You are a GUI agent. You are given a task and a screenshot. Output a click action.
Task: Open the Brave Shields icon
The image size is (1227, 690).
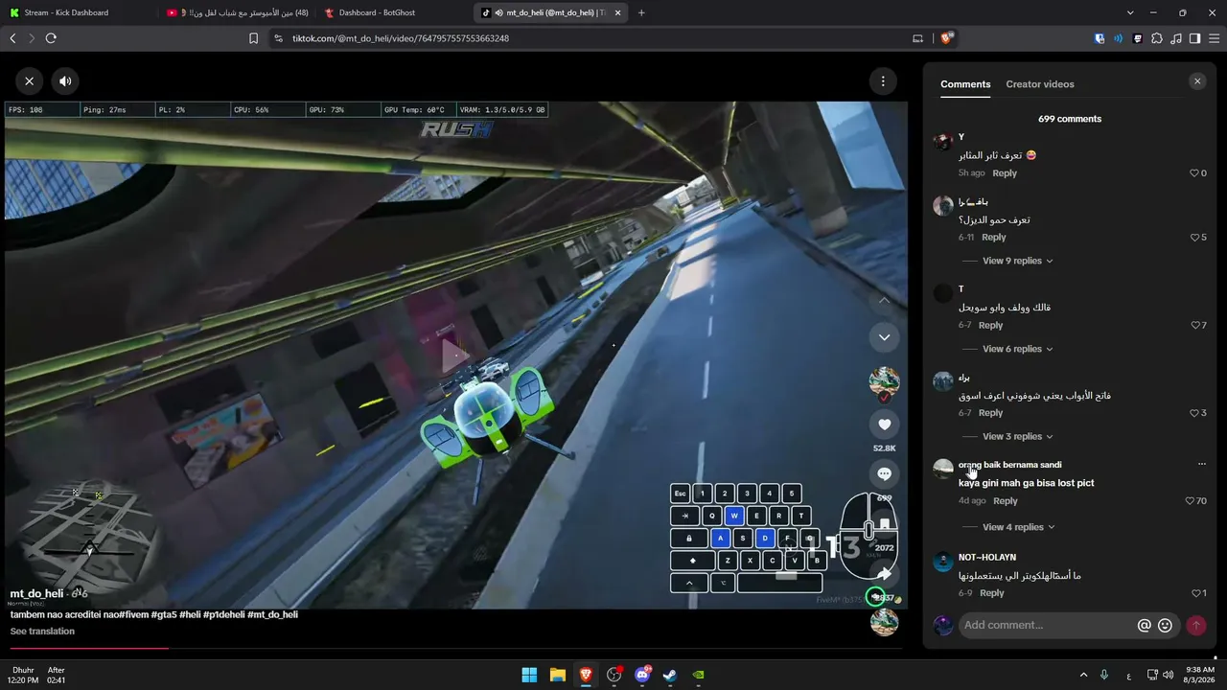(x=946, y=38)
